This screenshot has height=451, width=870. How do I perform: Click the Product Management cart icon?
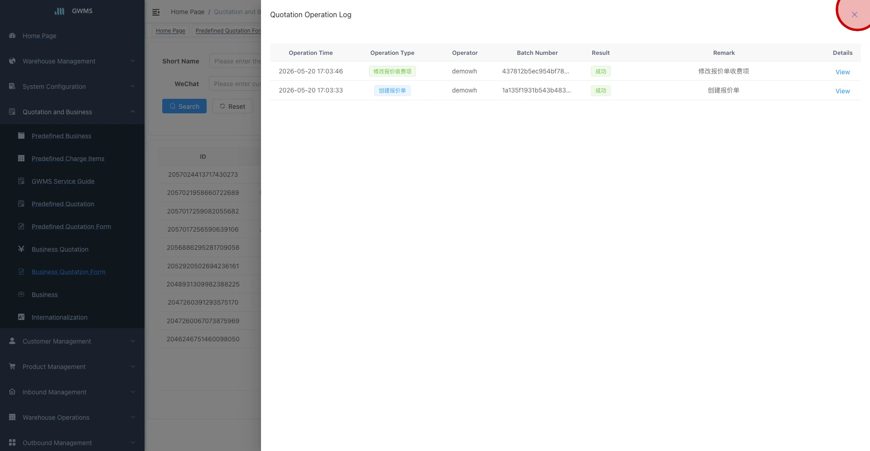click(12, 366)
